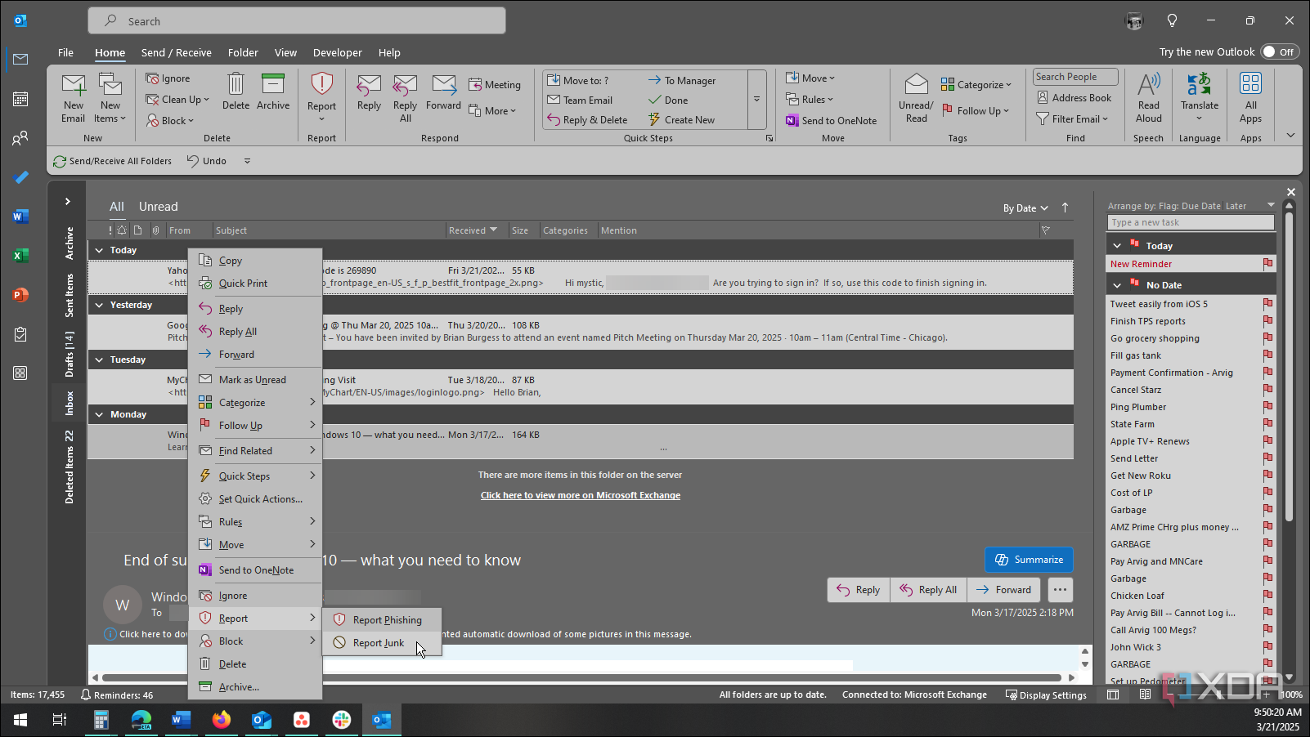Click the top Search box

297,21
